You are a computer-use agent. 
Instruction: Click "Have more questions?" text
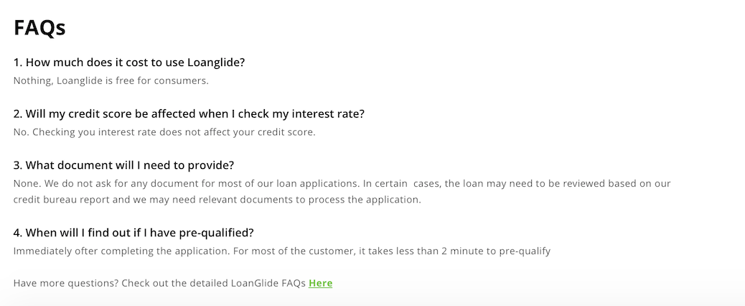coord(66,283)
